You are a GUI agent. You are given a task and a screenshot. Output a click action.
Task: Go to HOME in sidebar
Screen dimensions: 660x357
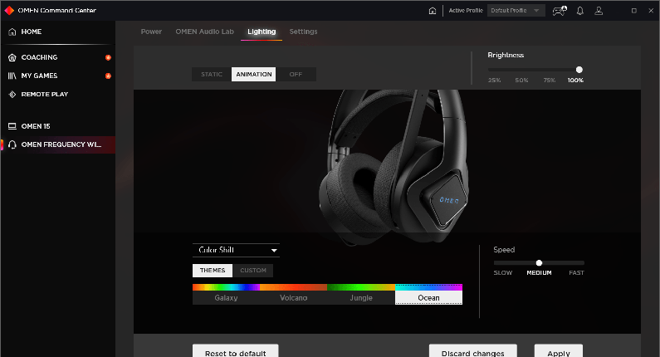(58, 32)
